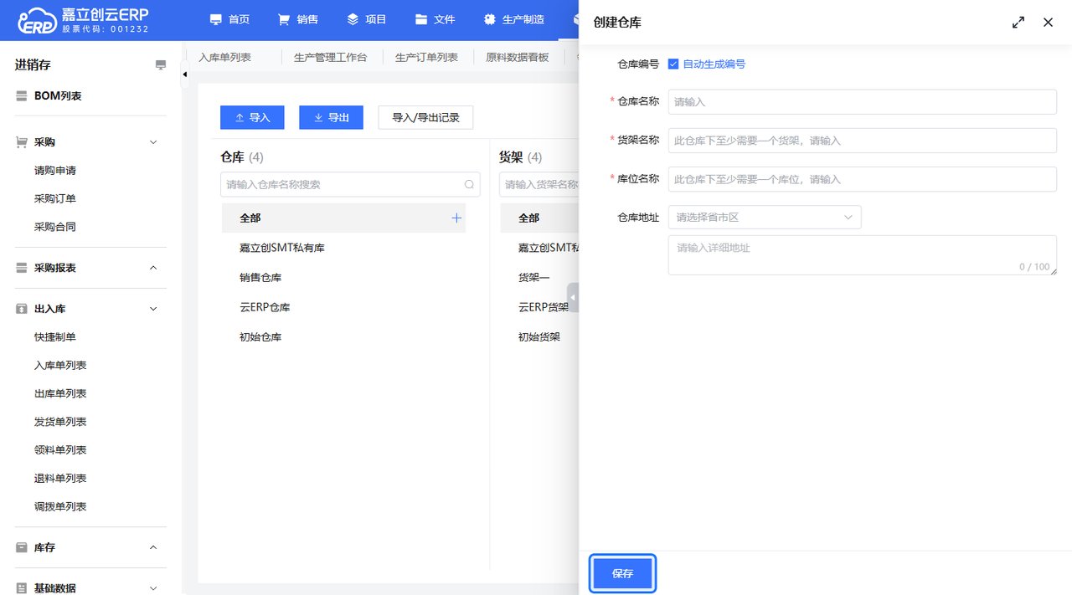1072x595 pixels.
Task: Open 发货单列表
Action: (x=60, y=422)
